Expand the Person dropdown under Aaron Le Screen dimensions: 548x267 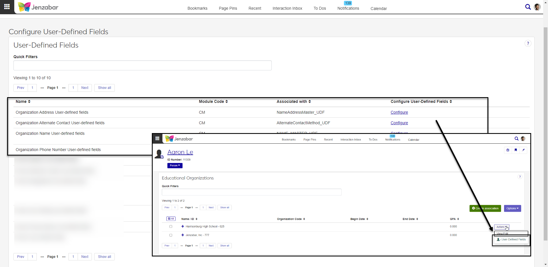[175, 166]
